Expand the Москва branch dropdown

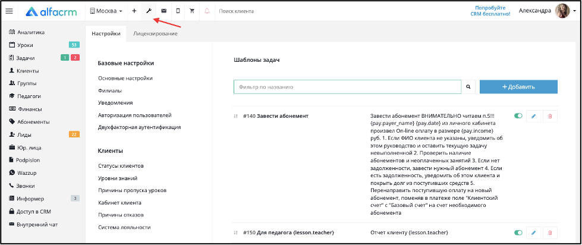point(106,11)
